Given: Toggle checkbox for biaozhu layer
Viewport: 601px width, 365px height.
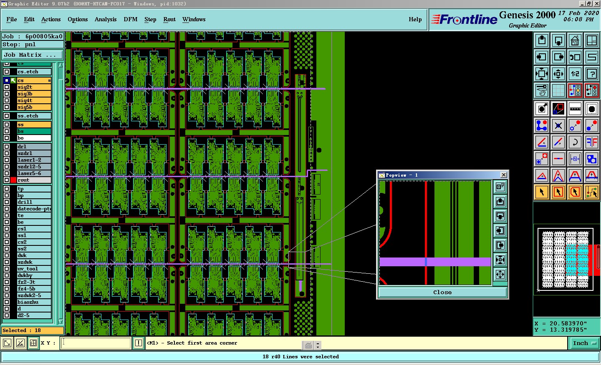Looking at the screenshot, I should 7,302.
